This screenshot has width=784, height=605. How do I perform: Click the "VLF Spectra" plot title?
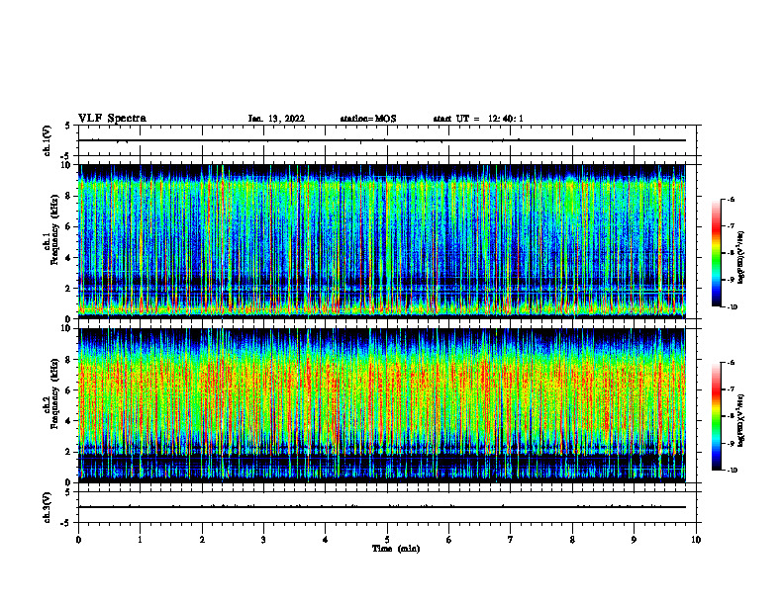(x=112, y=119)
